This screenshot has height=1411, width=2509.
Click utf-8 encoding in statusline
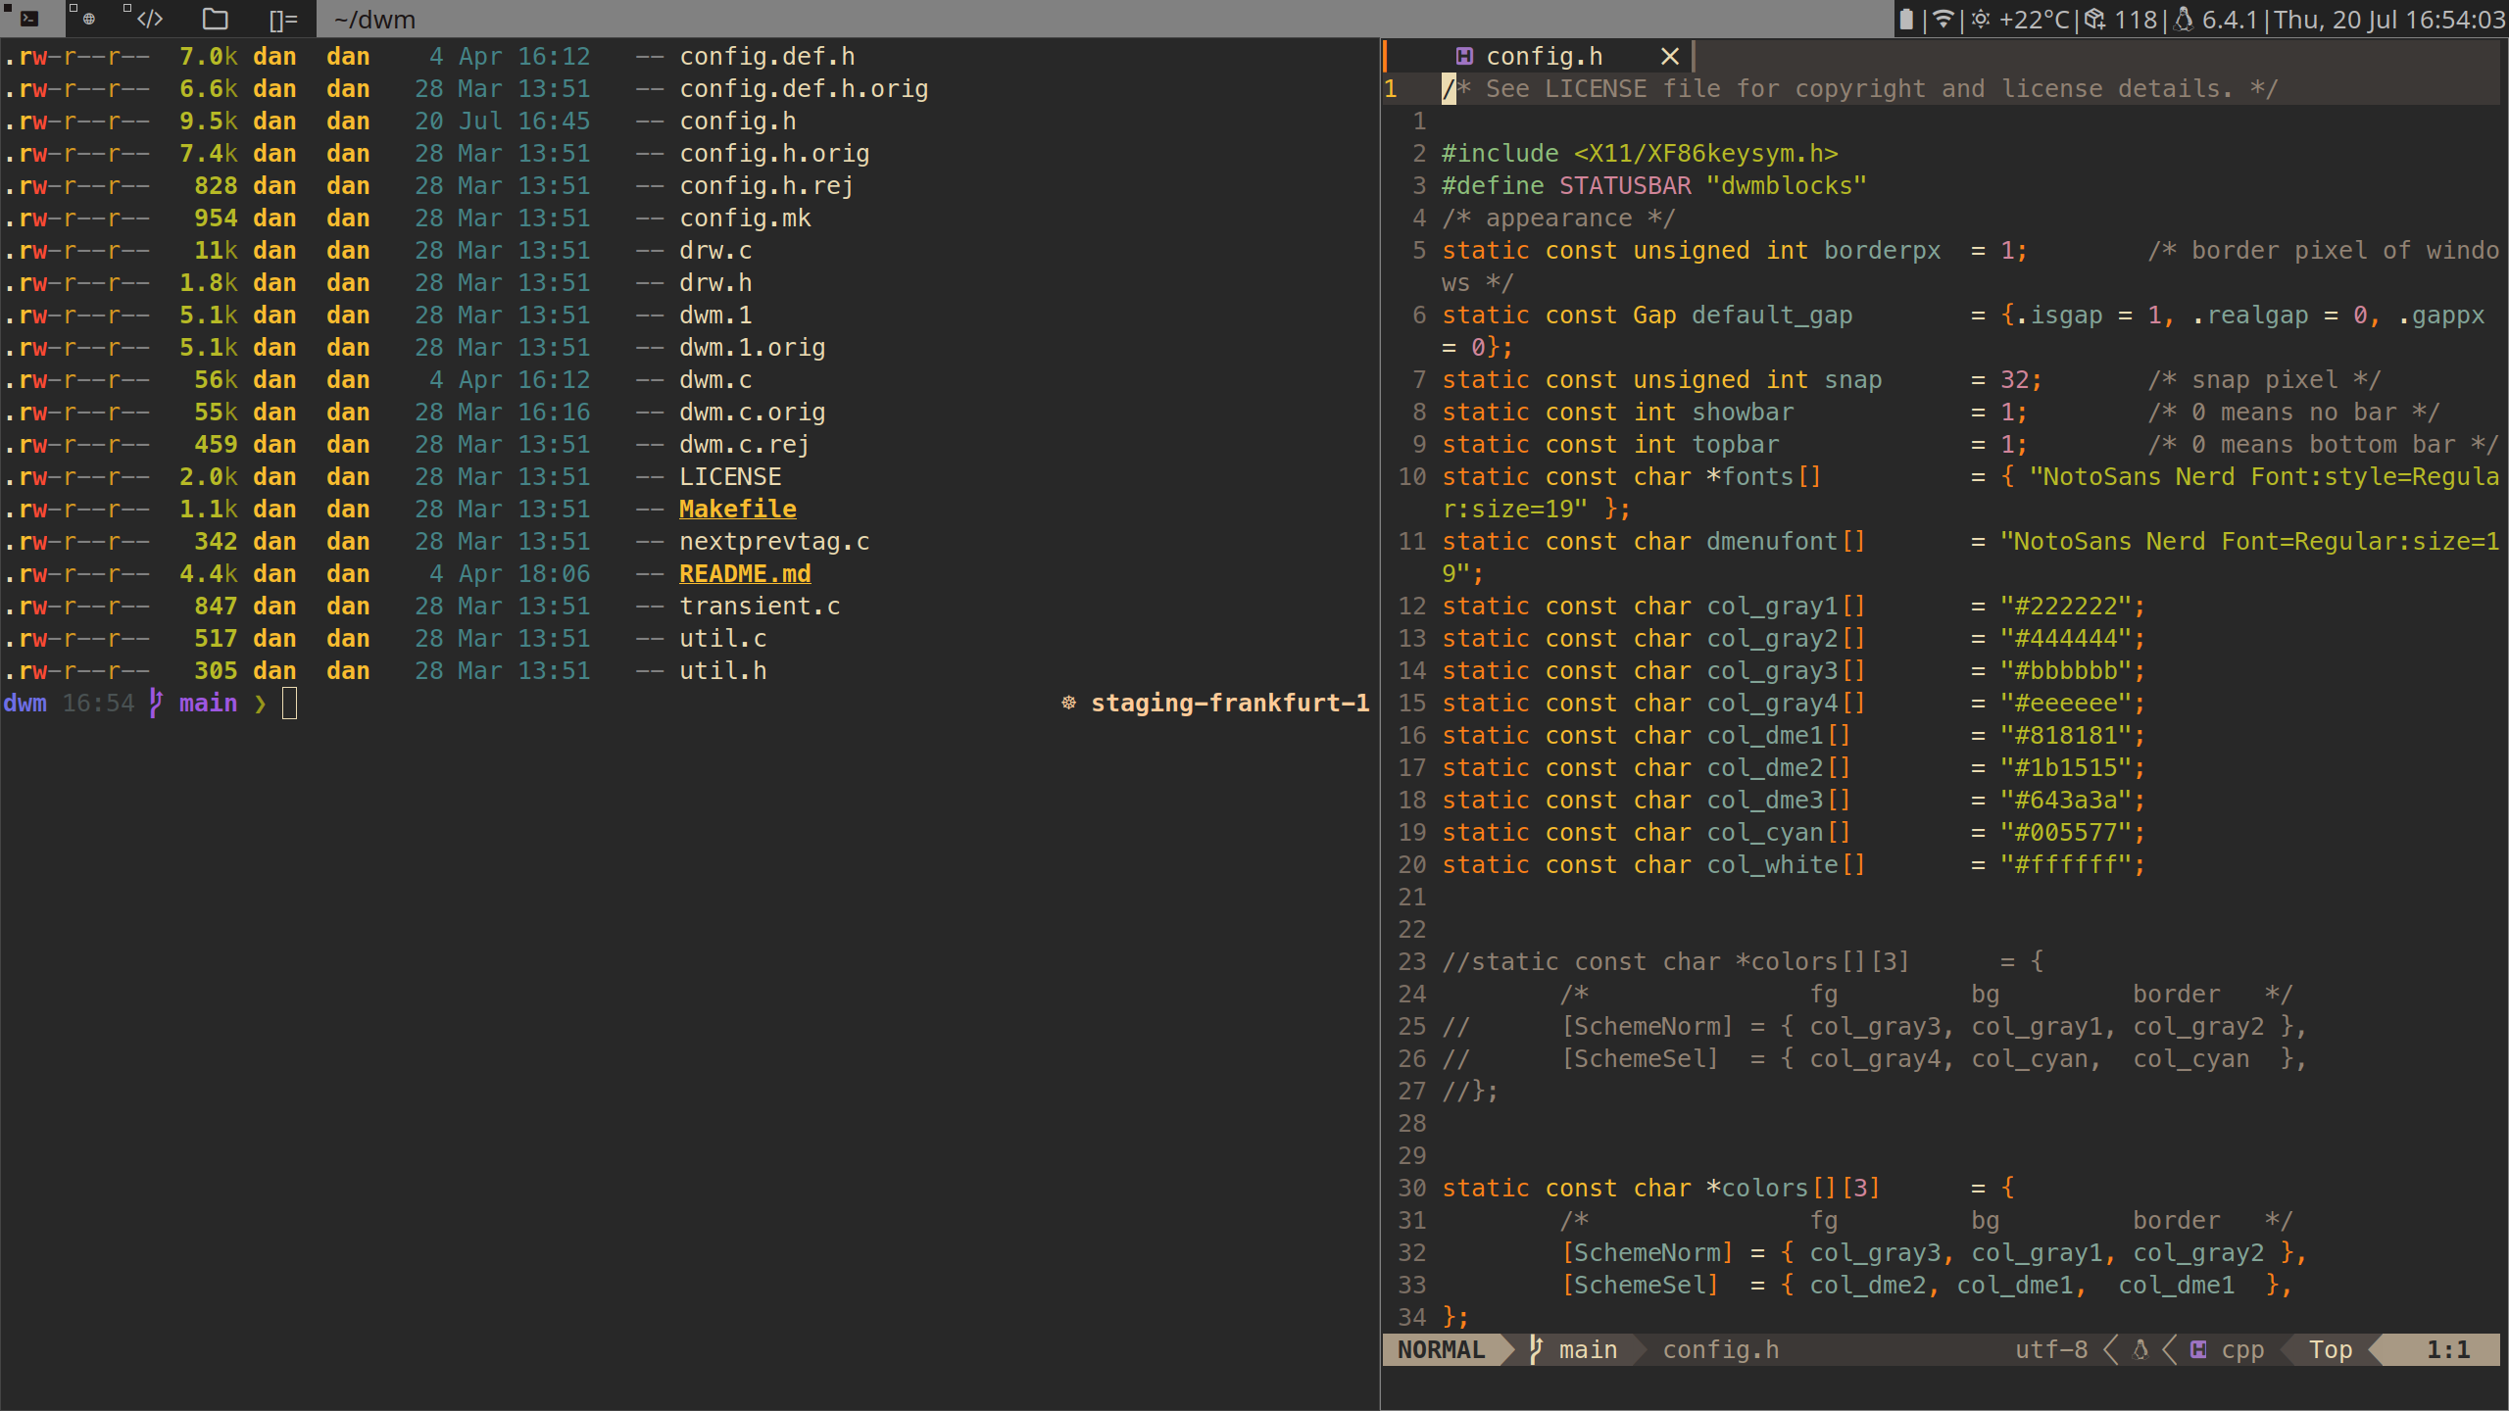[2051, 1349]
